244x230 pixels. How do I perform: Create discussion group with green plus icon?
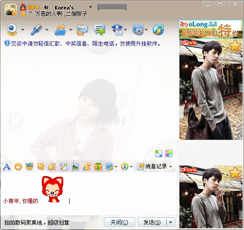[99, 30]
